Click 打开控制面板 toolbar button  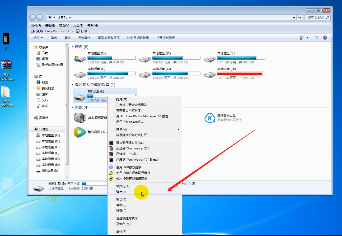tap(165, 38)
